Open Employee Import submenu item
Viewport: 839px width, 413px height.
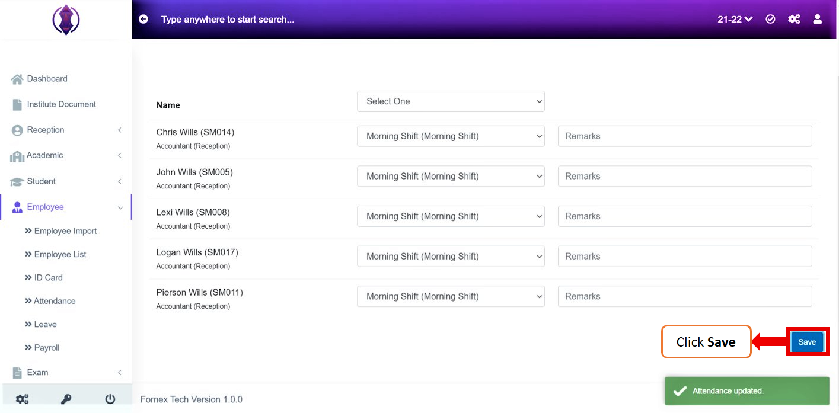point(65,231)
